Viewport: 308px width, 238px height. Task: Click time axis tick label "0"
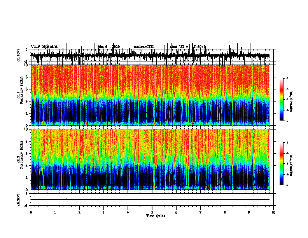31,212
